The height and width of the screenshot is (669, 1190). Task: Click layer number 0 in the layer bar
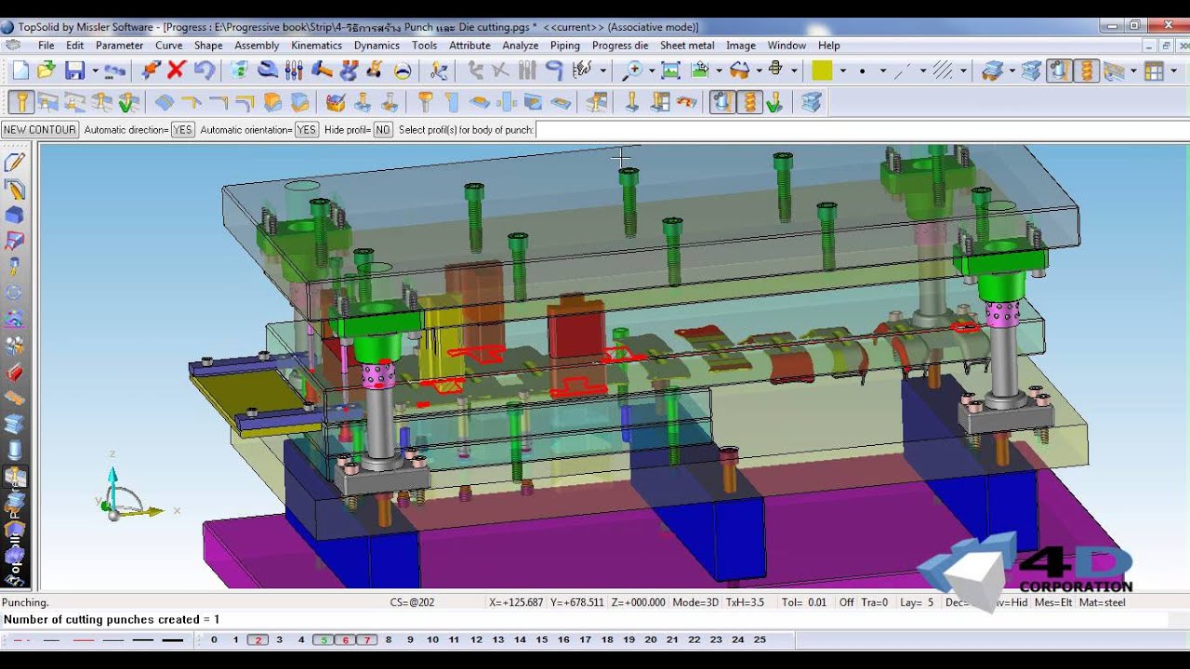tap(214, 639)
